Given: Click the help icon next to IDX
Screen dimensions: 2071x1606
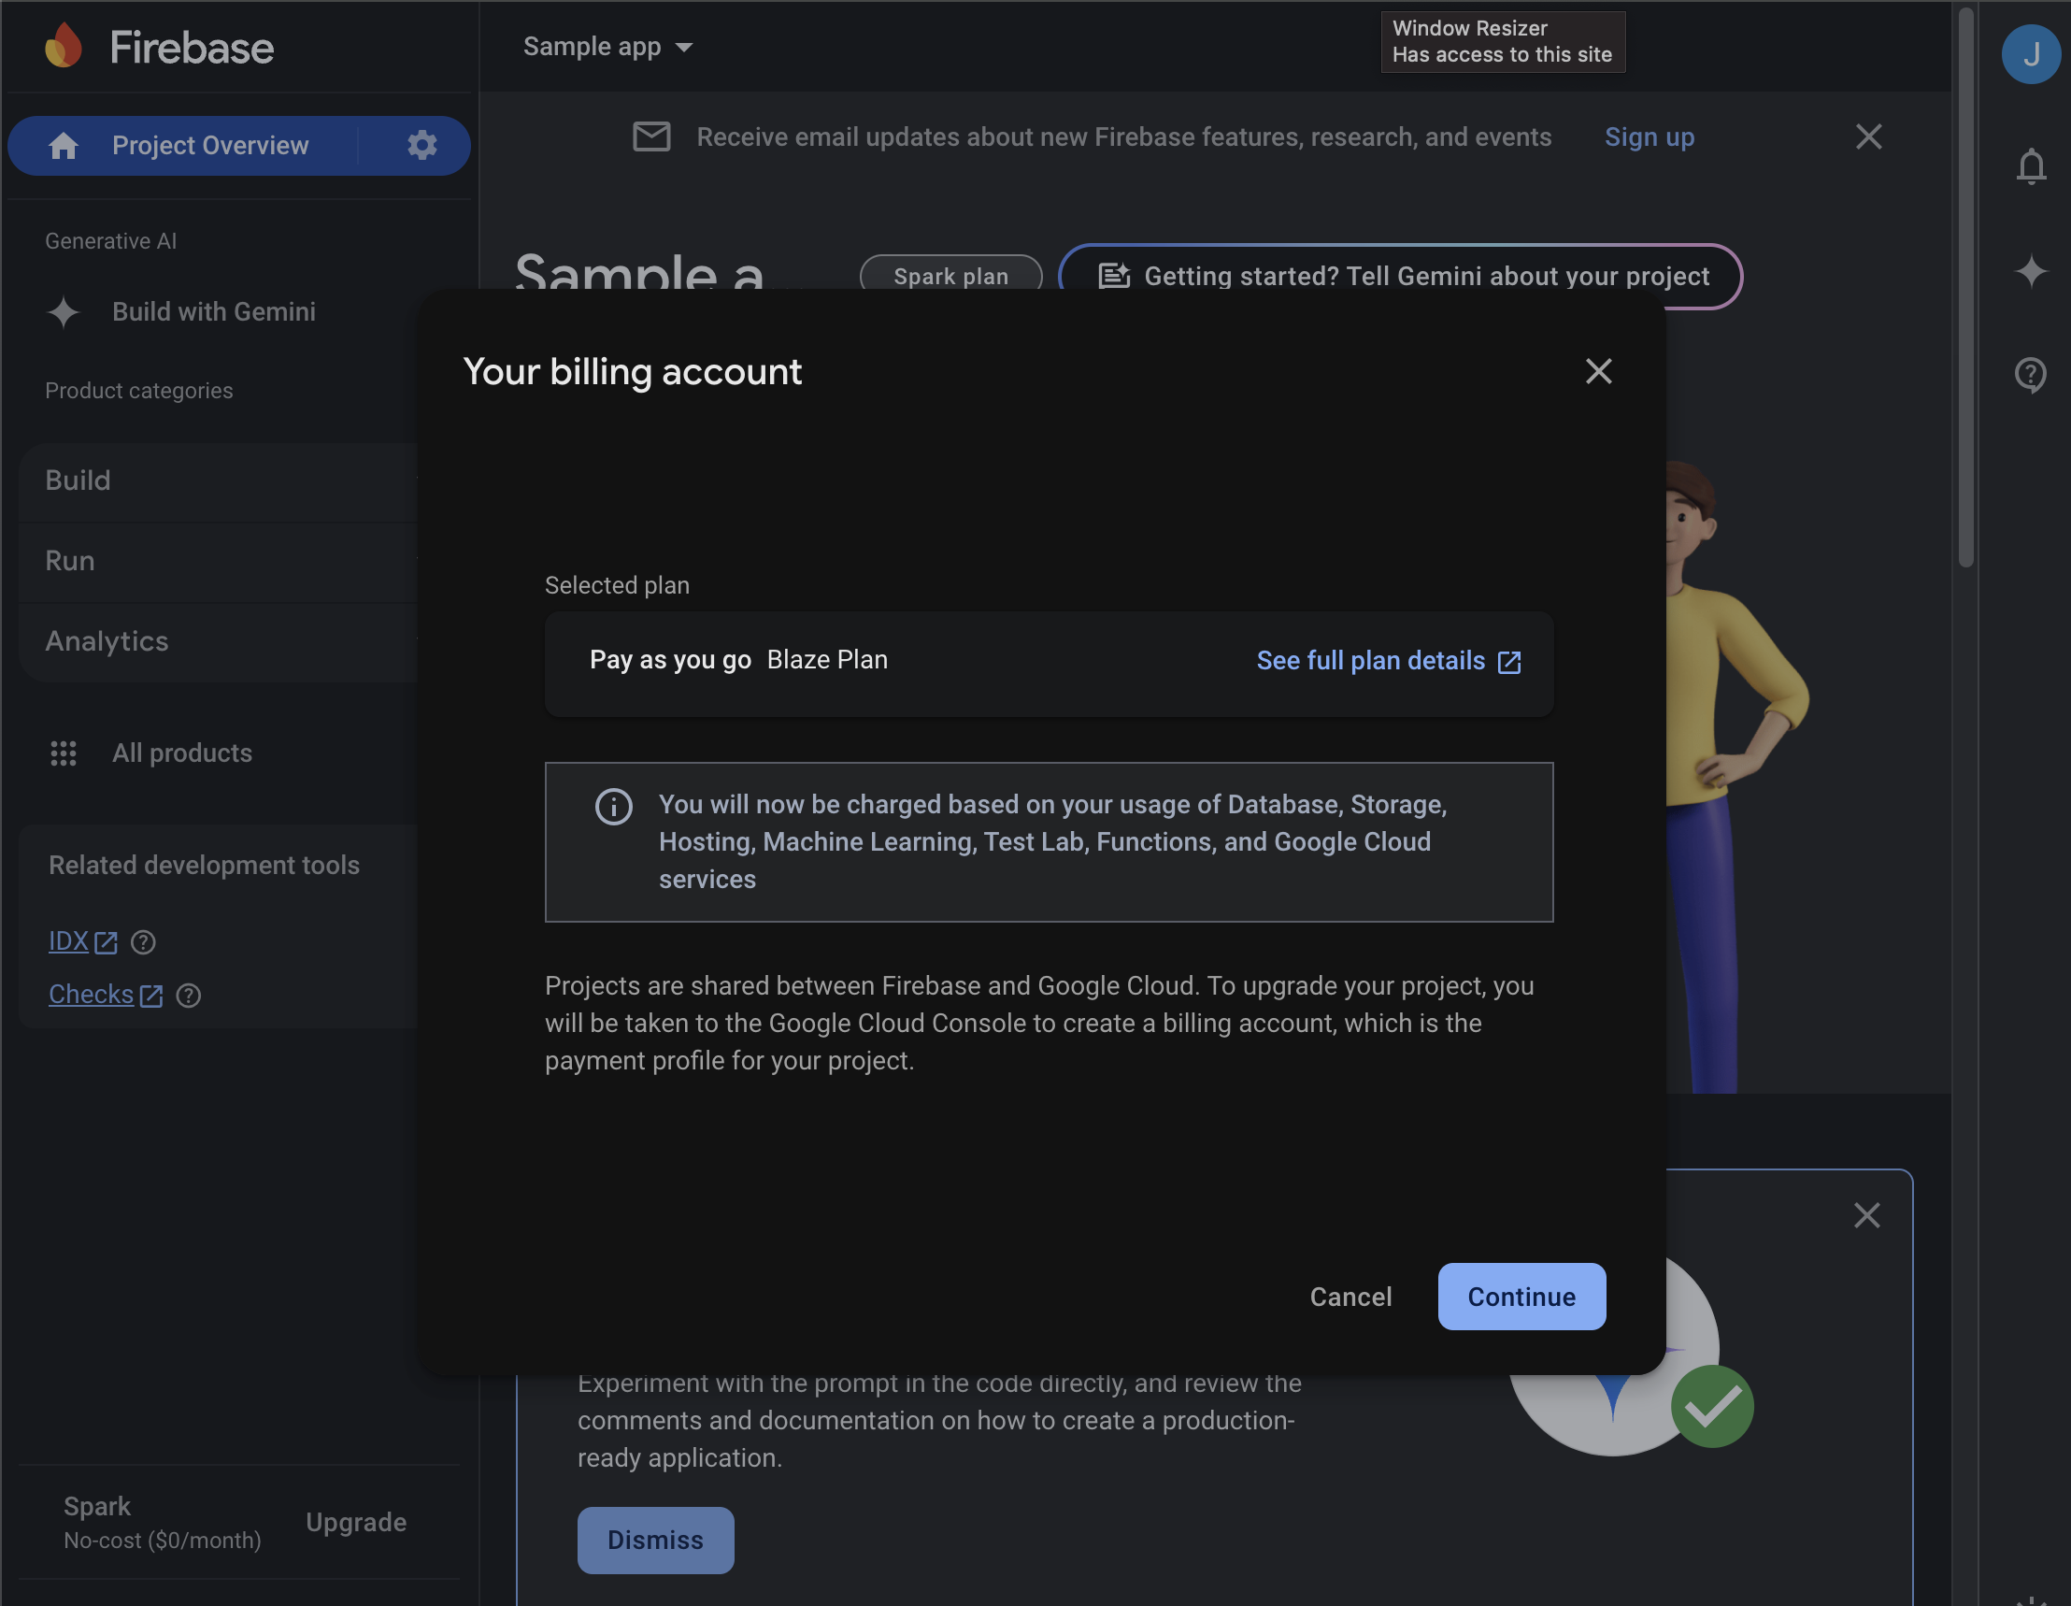Looking at the screenshot, I should tap(142, 942).
